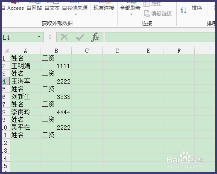
Task: Select column F header
Action: tap(179, 51)
